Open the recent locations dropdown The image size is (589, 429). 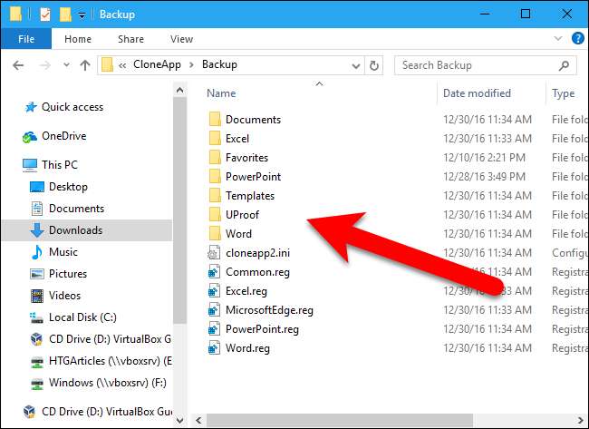point(66,65)
